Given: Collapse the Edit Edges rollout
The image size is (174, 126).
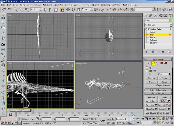Looking at the screenshot, I should [x=158, y=93].
